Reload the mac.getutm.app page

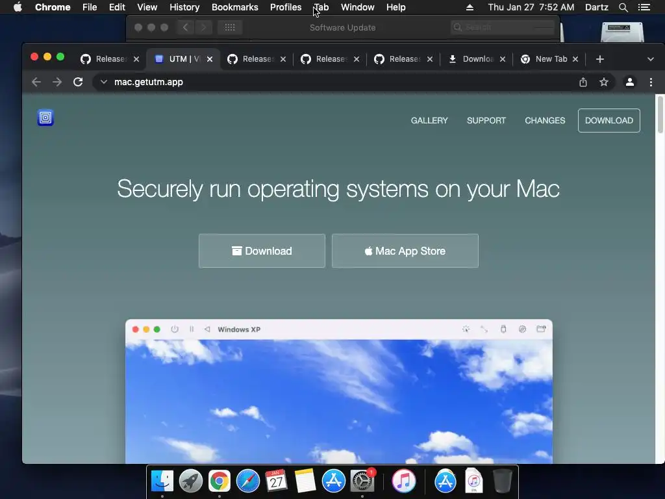click(78, 82)
